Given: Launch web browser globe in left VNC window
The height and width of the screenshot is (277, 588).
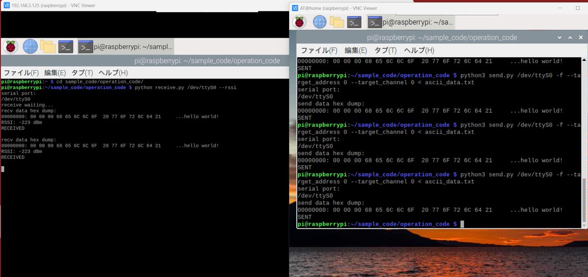Looking at the screenshot, I should click(x=30, y=47).
